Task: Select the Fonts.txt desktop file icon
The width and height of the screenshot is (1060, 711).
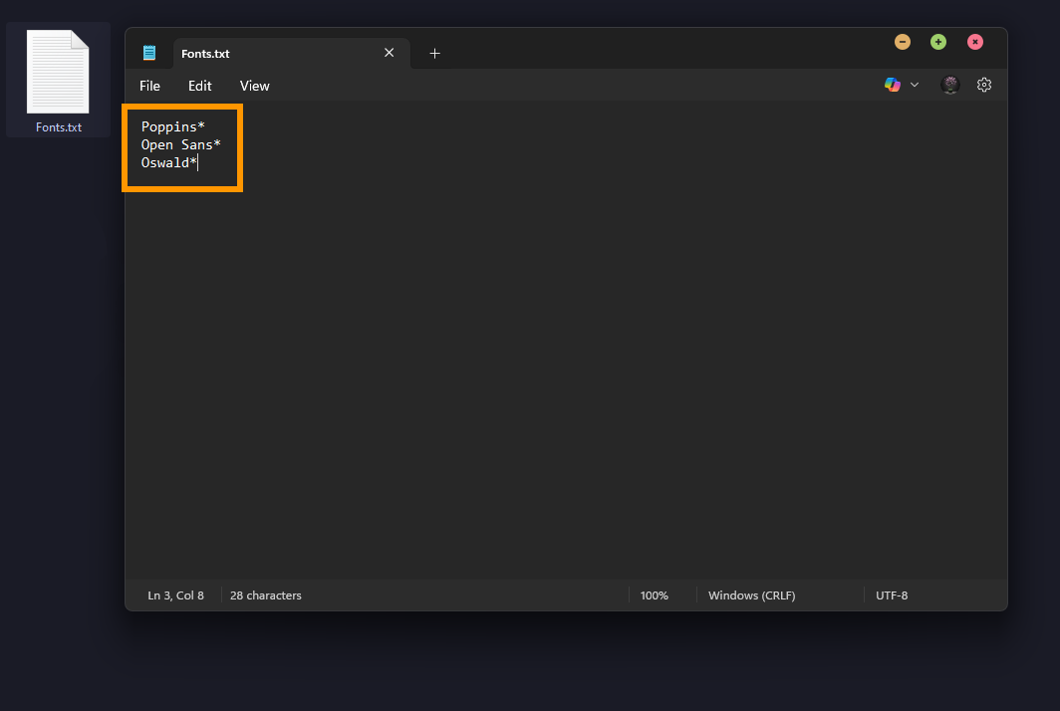Action: (x=58, y=72)
